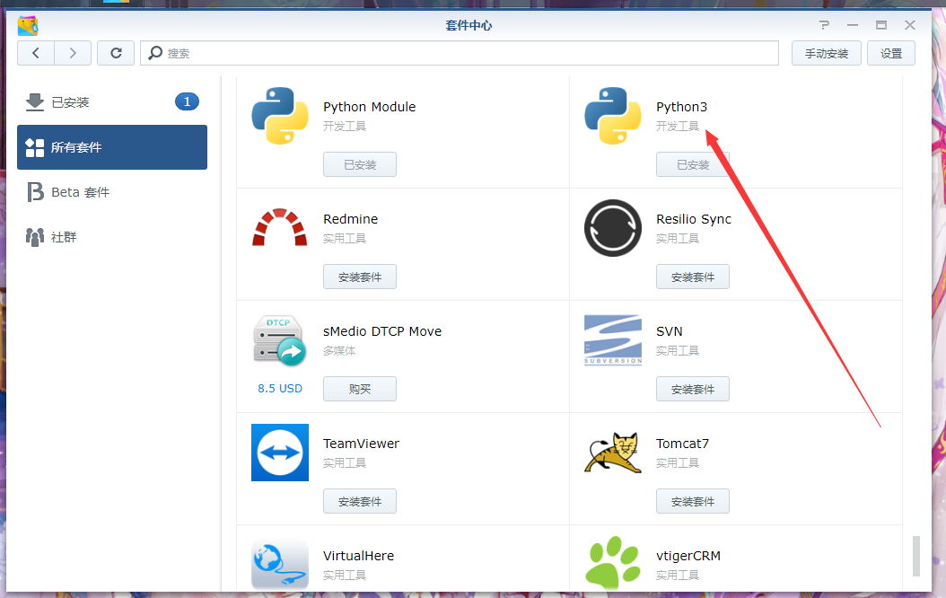This screenshot has width=946, height=598.
Task: Click the SVN Subversion icon
Action: pos(612,340)
